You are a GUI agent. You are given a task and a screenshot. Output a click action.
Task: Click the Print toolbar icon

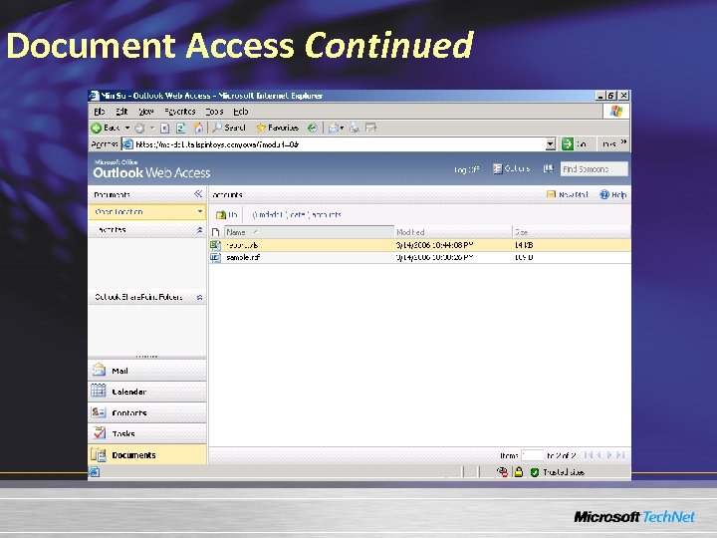355,129
